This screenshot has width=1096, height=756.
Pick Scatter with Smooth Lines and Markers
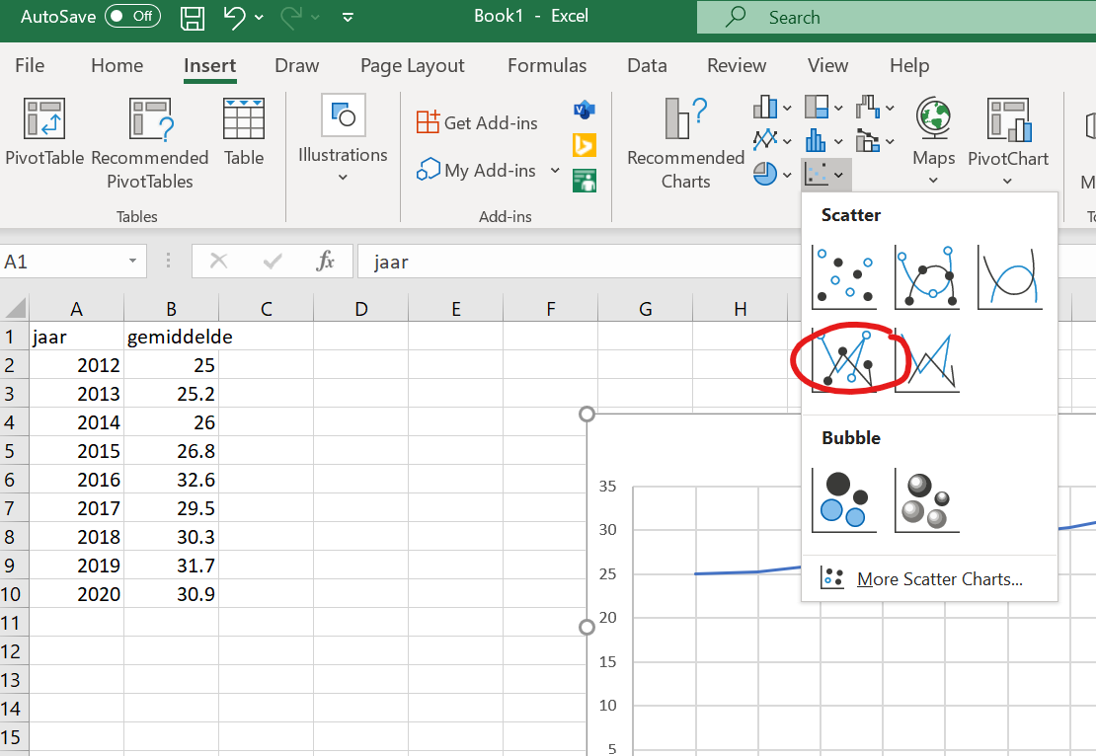(x=926, y=277)
